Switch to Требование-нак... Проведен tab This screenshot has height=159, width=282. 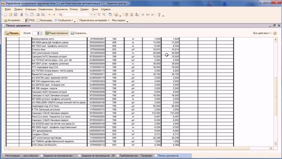point(135,155)
